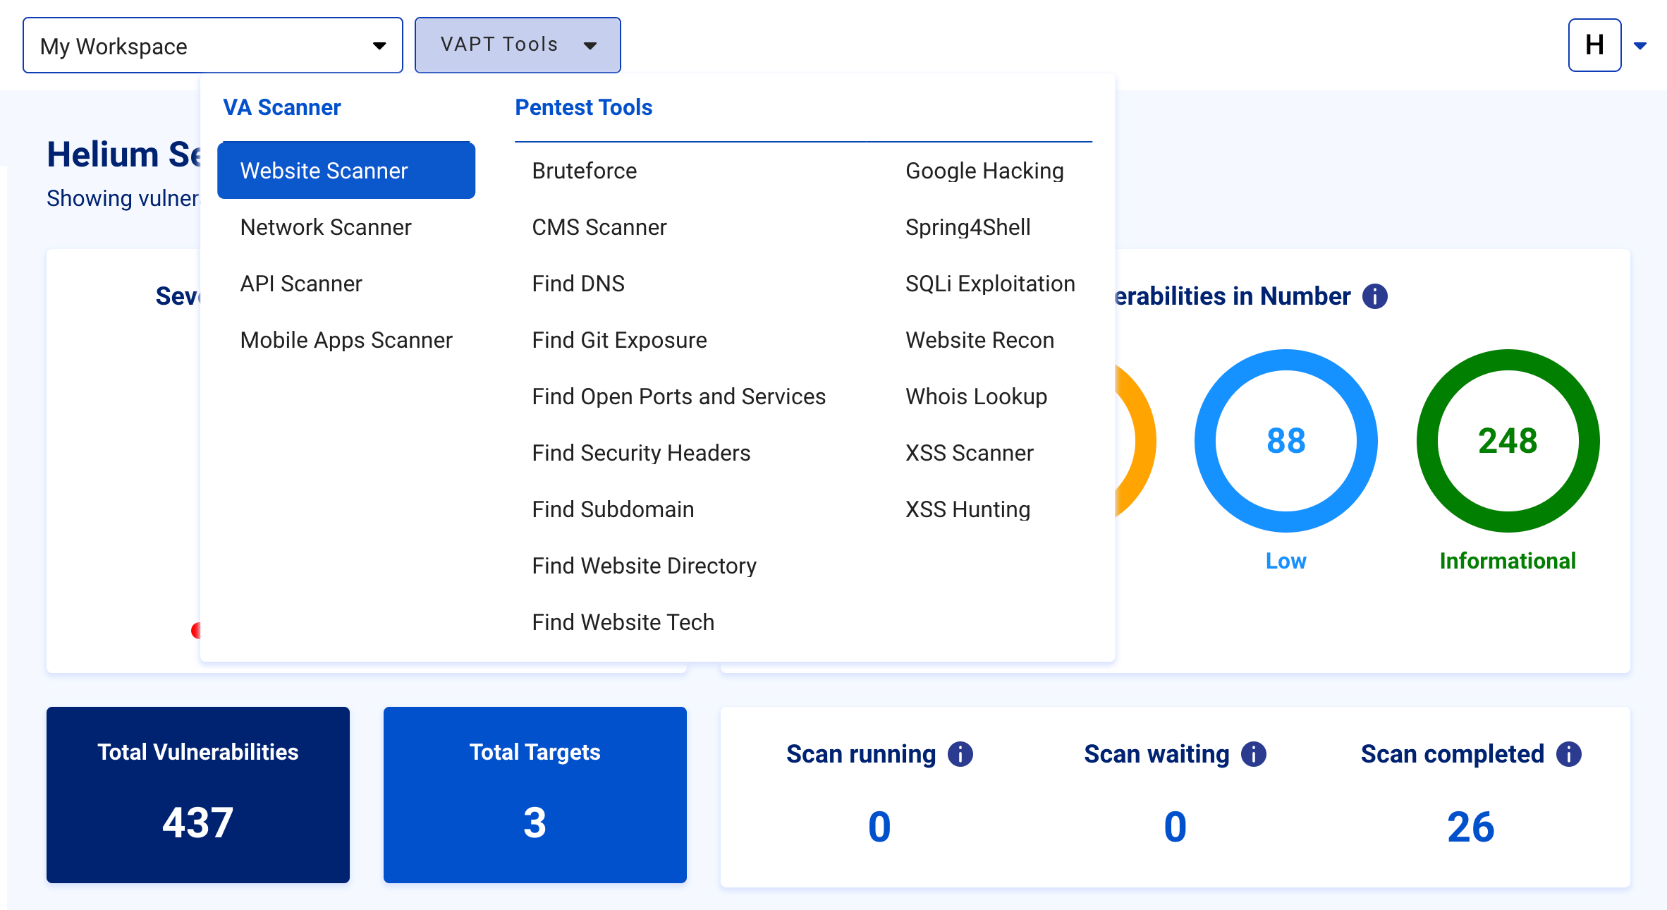
Task: Open Google Hacking tool
Action: pyautogui.click(x=984, y=171)
